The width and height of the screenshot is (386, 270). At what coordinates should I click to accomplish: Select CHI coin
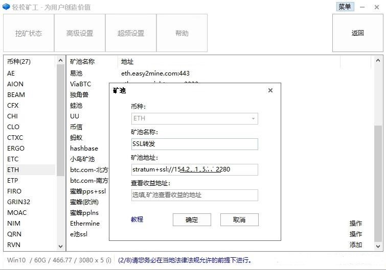pos(12,116)
